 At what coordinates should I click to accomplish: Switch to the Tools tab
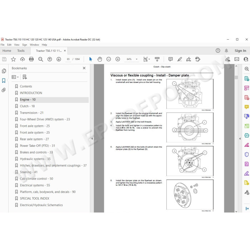tap(21, 51)
